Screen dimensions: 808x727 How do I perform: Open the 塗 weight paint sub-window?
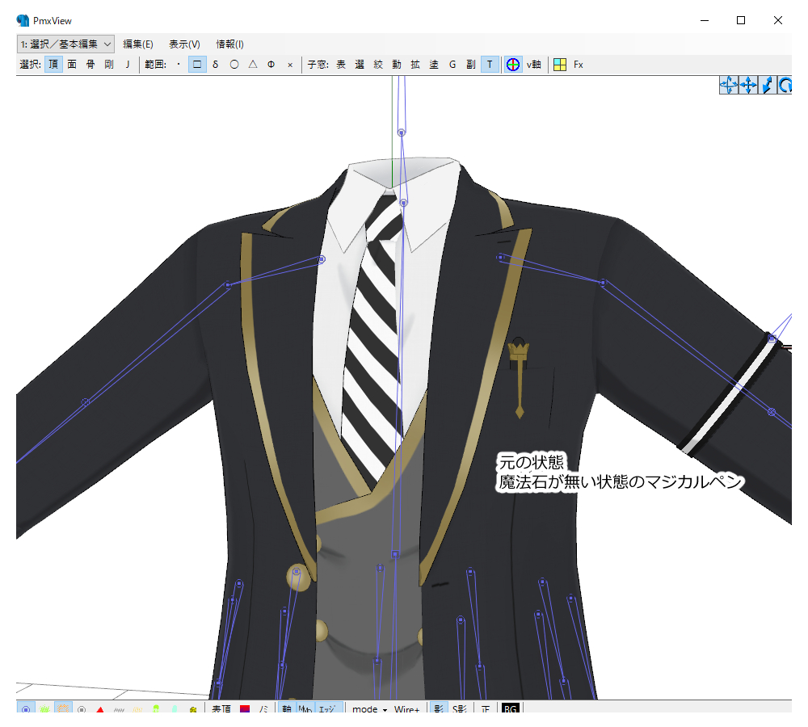click(434, 65)
